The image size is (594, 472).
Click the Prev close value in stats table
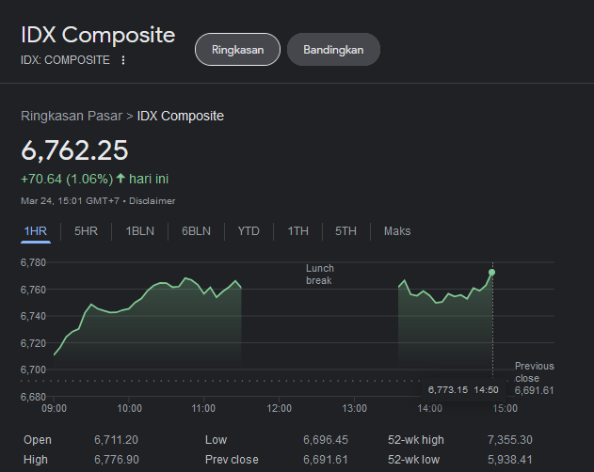coord(326,460)
